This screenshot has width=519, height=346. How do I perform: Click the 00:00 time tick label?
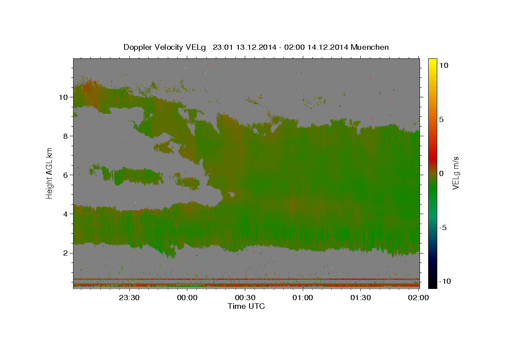[187, 298]
